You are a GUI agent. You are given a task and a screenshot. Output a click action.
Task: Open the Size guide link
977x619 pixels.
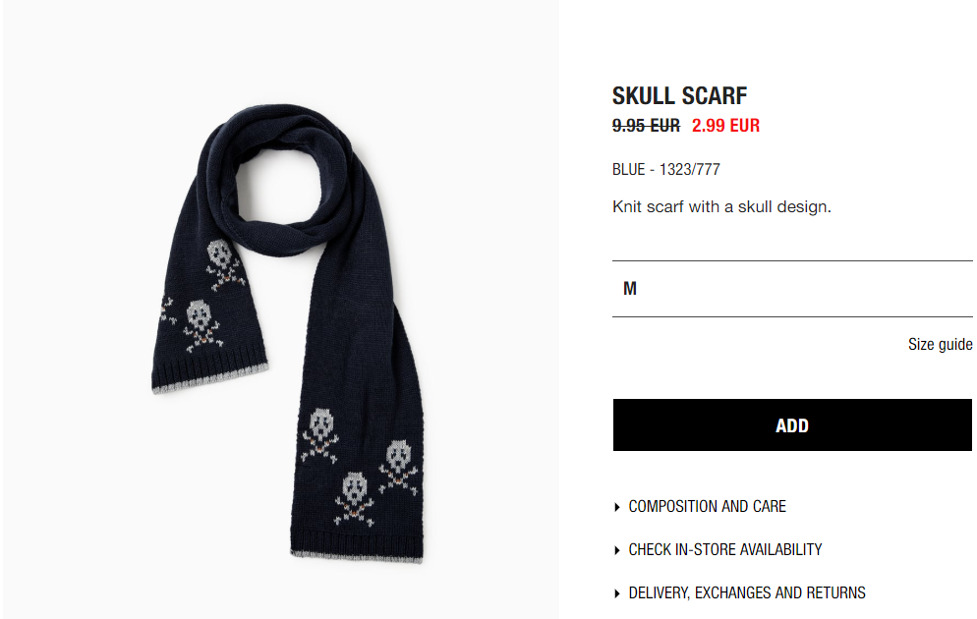tap(940, 344)
